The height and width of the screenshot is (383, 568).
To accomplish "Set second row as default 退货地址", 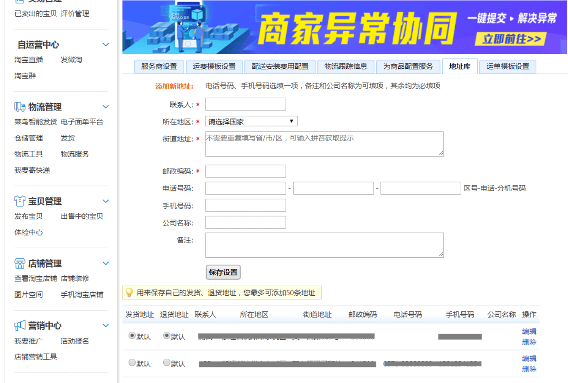I will [167, 363].
